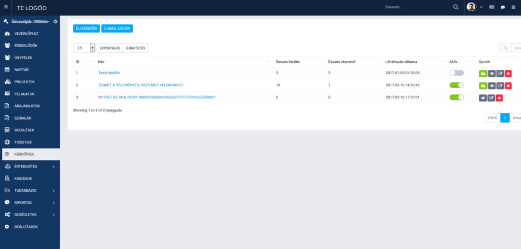Enable the Aktív toggle for Teszt kérdőív
The height and width of the screenshot is (249, 521).
456,73
